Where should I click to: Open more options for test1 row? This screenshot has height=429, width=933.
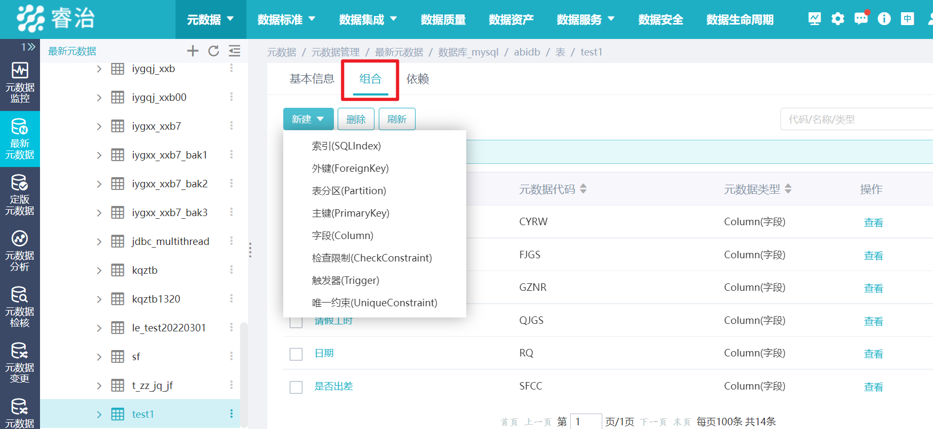(232, 414)
